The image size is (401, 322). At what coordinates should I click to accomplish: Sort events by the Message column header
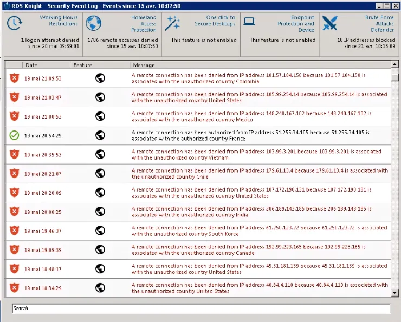pos(260,65)
